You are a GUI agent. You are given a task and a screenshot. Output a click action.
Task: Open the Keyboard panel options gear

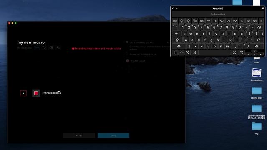point(263,8)
